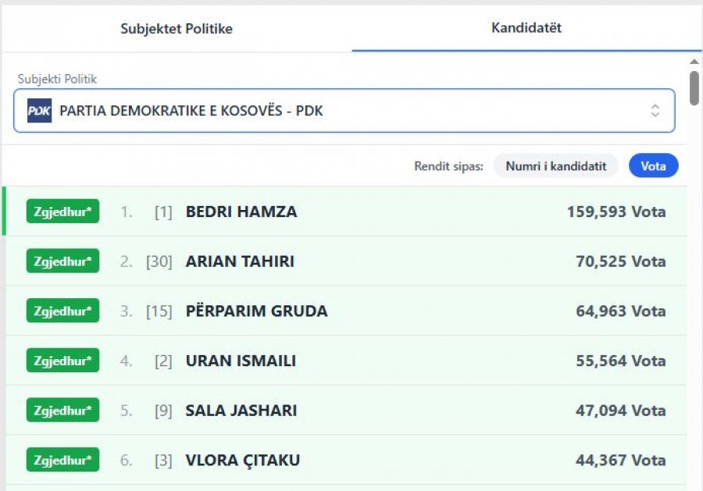The image size is (703, 491).
Task: Open ARIAN TAHIRI candidate entry
Action: pyautogui.click(x=240, y=262)
